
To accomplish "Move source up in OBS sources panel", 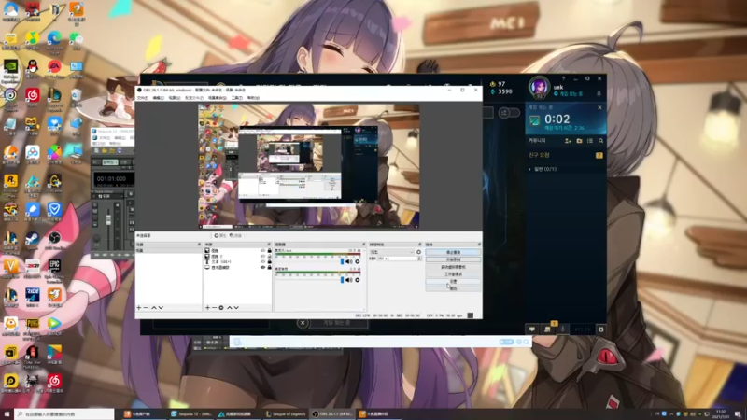I will [229, 308].
